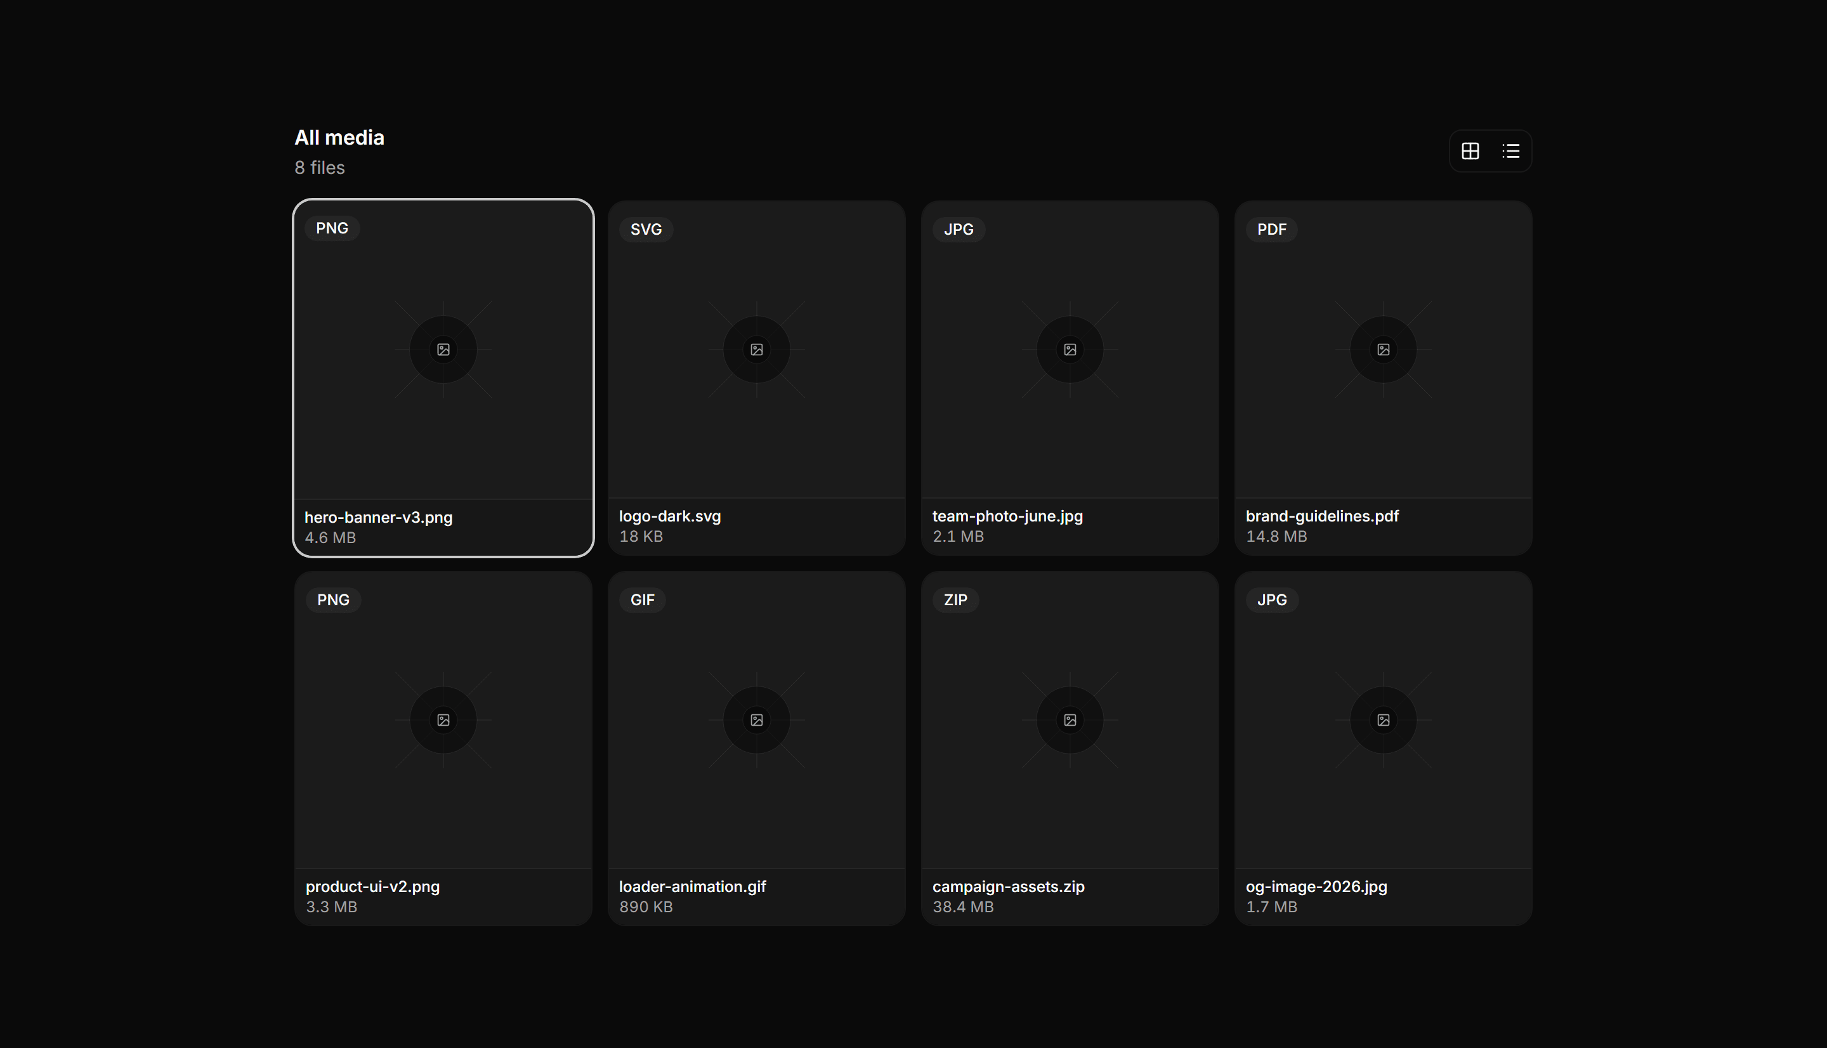Click image placeholder icon on brand-guidelines.pdf
This screenshot has width=1827, height=1048.
(1383, 350)
